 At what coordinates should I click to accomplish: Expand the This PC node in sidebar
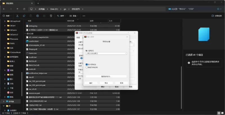click(x=4, y=102)
